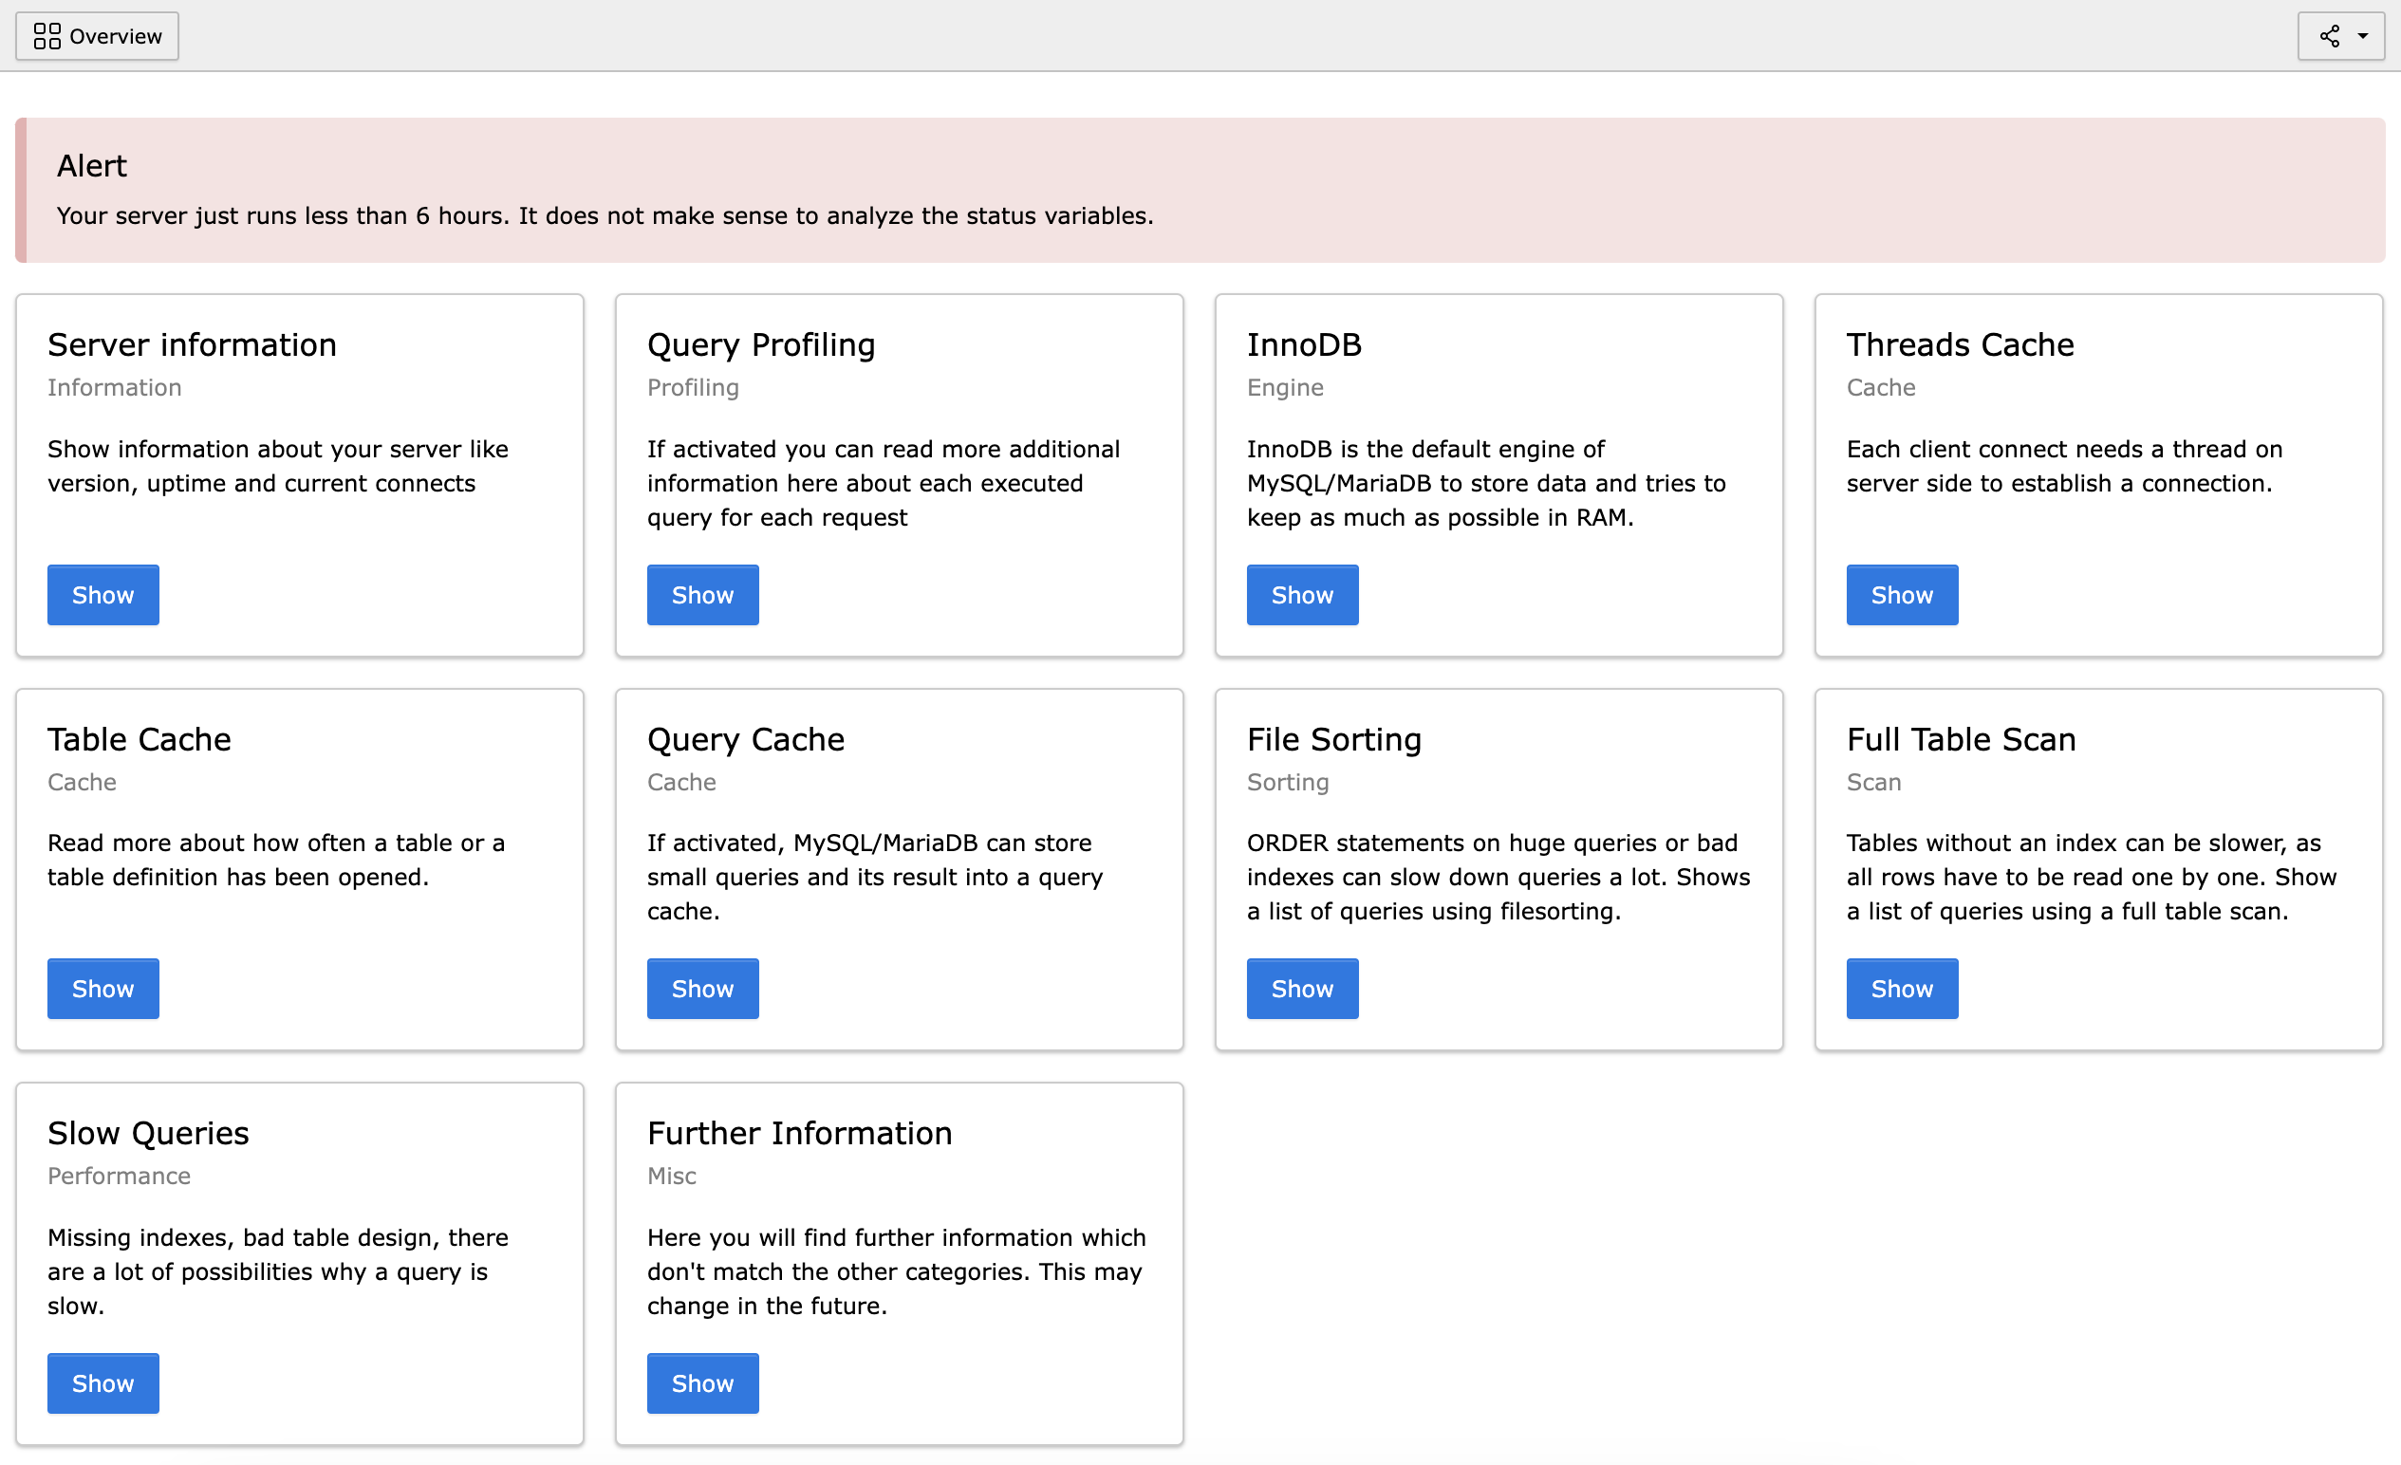2401x1465 pixels.
Task: Click the grid icon on the Overview button
Action: click(x=47, y=35)
